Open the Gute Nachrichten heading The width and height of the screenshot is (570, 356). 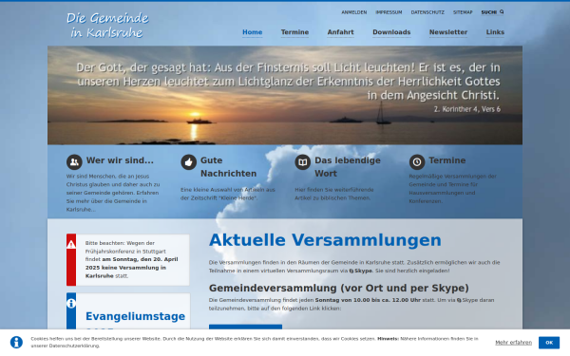tap(228, 167)
